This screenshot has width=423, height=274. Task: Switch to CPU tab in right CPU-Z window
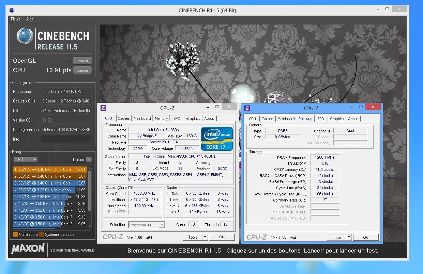(x=253, y=119)
